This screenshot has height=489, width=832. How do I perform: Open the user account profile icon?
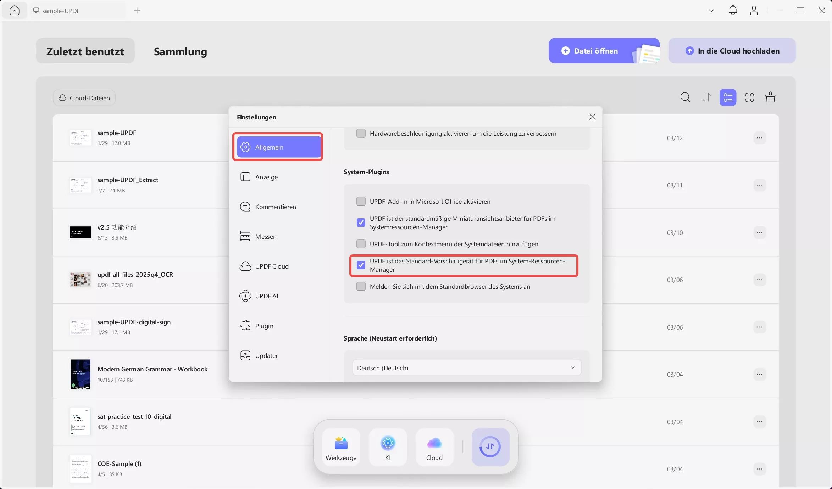pyautogui.click(x=754, y=10)
